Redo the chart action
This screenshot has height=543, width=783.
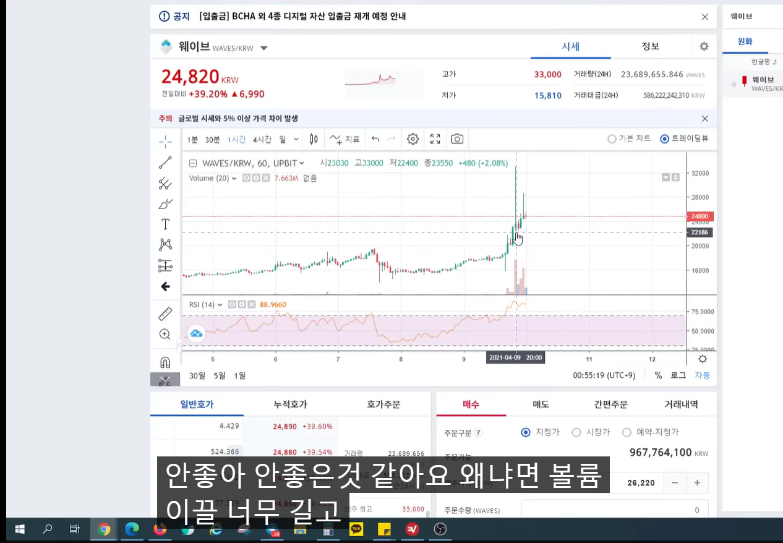[x=391, y=139]
